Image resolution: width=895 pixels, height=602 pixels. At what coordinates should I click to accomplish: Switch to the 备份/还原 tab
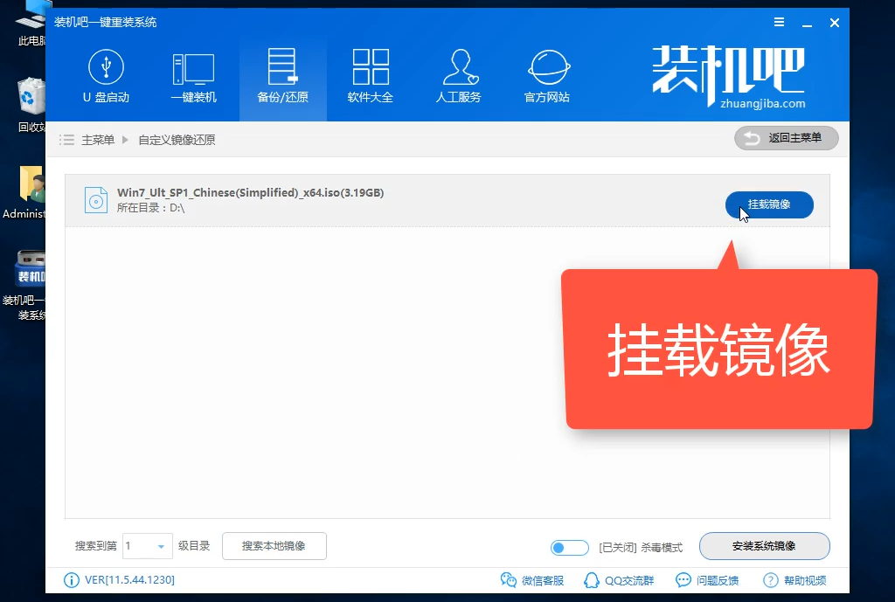coord(282,77)
